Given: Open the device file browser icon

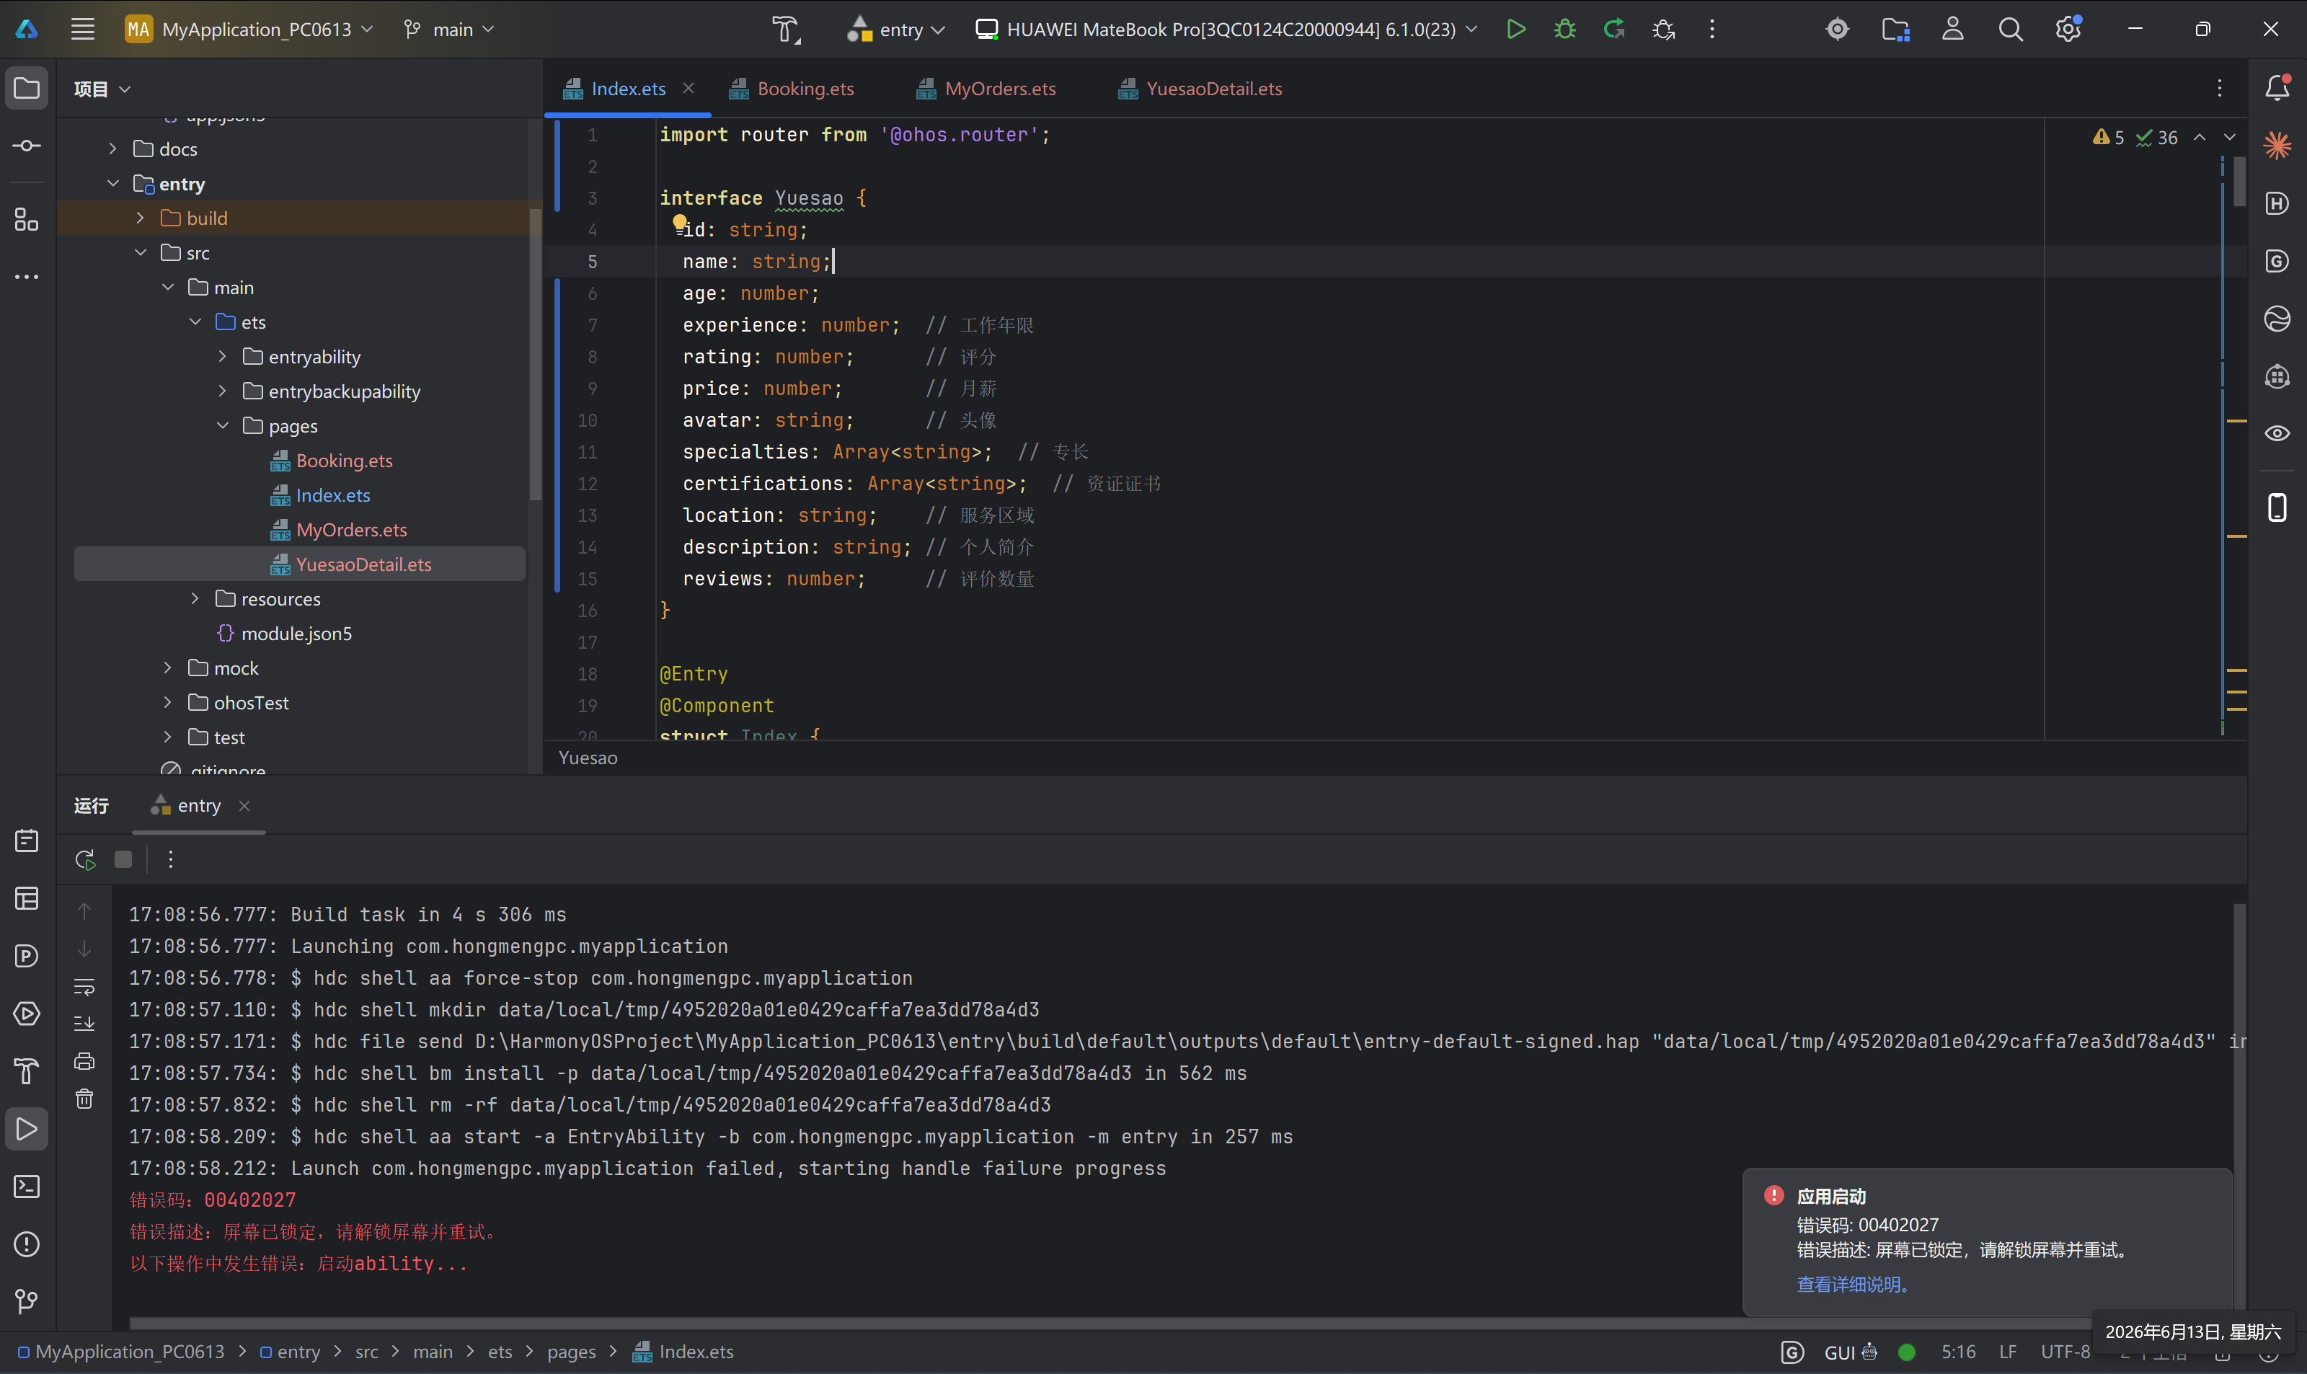Looking at the screenshot, I should (x=1895, y=30).
